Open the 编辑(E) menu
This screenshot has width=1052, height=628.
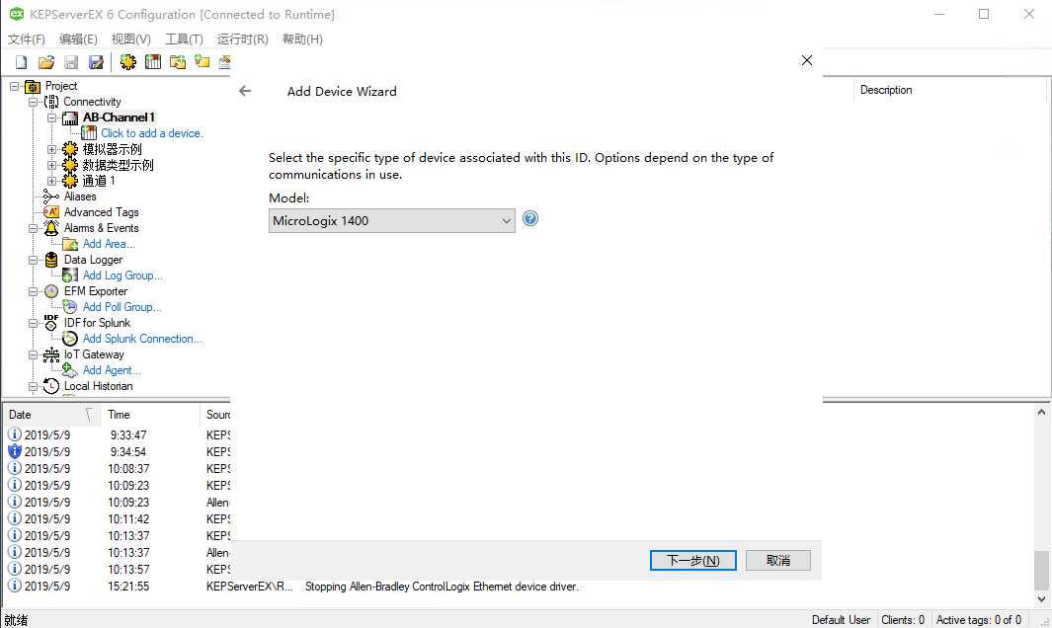[x=78, y=39]
